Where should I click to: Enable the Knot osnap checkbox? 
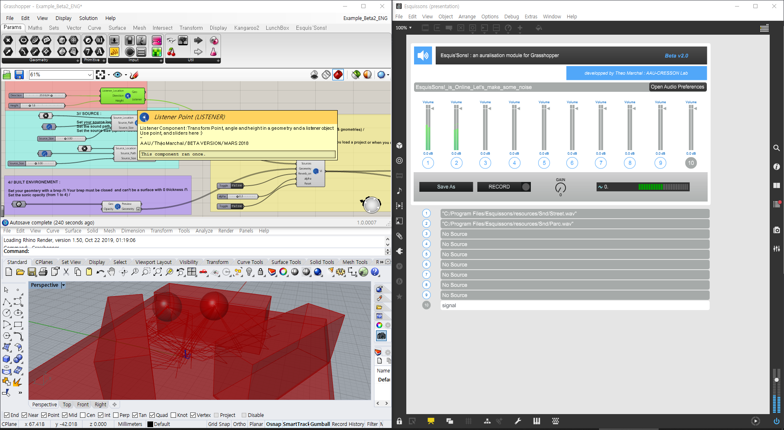coord(174,415)
